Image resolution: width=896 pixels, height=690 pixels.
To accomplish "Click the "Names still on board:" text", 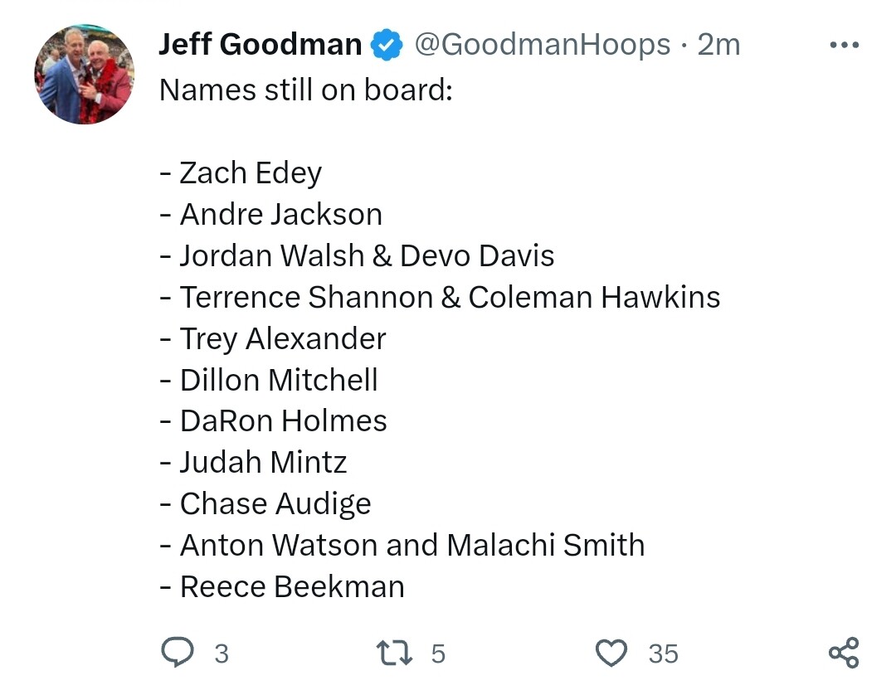I will pyautogui.click(x=305, y=90).
